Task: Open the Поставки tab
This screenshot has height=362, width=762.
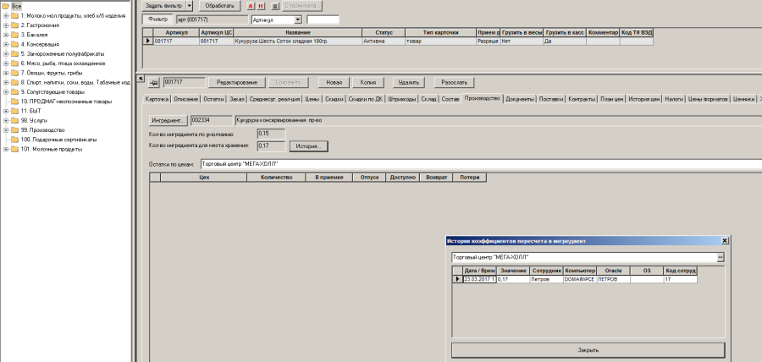Action: click(x=551, y=99)
